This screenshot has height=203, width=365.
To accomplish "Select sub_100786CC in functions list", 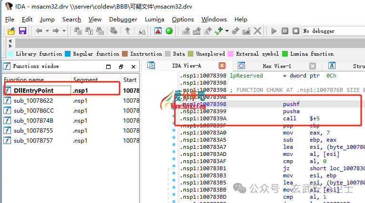I will (71, 111).
